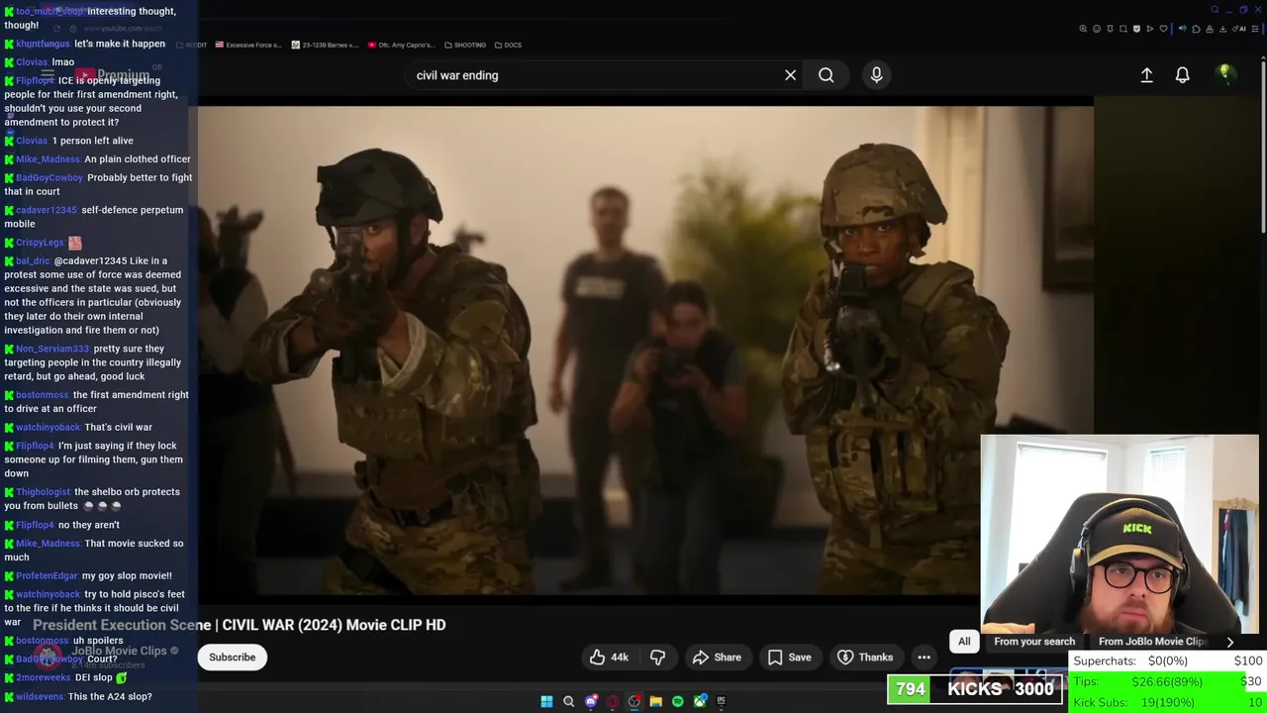The height and width of the screenshot is (713, 1267).
Task: Click chat message "An plain clothed officer"
Action: tap(138, 159)
